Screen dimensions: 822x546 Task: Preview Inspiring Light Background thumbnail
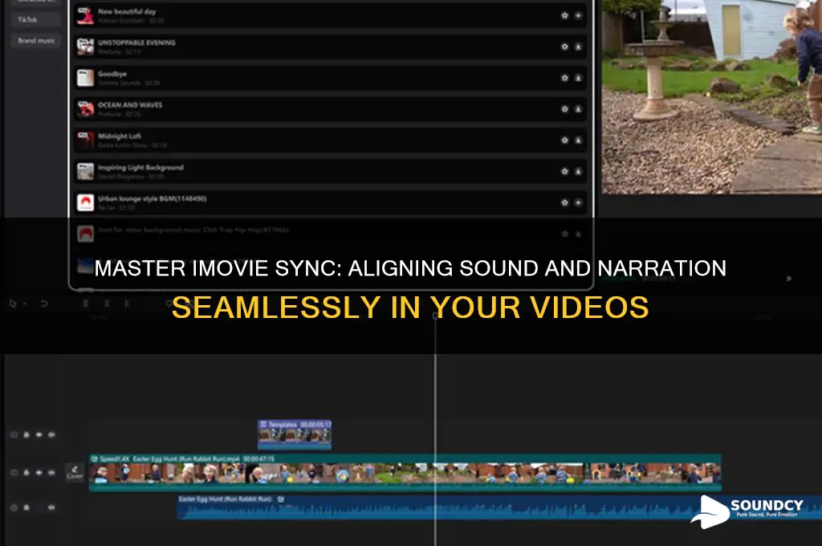click(x=85, y=171)
